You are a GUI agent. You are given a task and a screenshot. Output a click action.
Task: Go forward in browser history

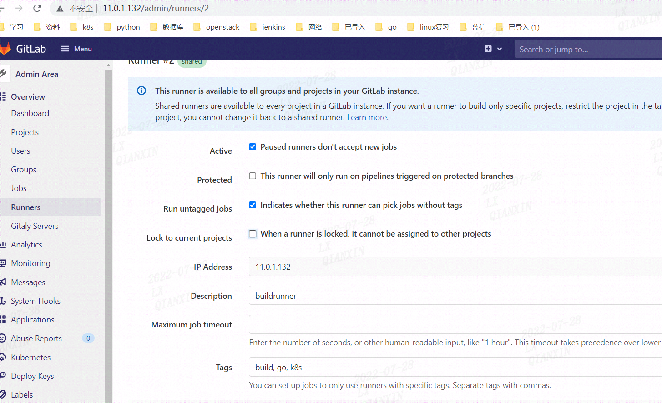19,8
